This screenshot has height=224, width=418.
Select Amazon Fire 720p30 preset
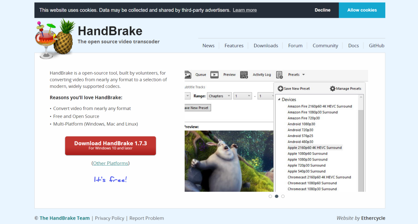click(x=303, y=118)
